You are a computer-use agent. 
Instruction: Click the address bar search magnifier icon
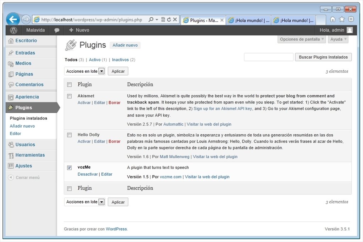click(151, 19)
